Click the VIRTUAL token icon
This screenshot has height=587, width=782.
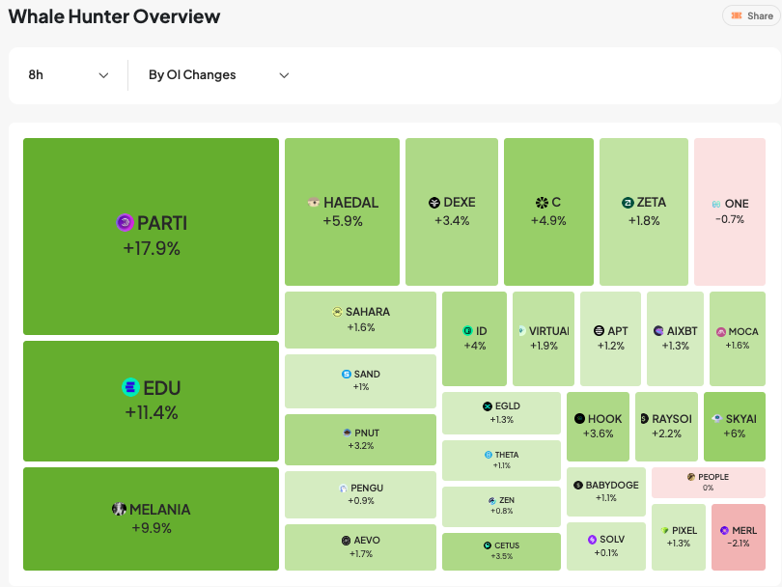coord(521,330)
